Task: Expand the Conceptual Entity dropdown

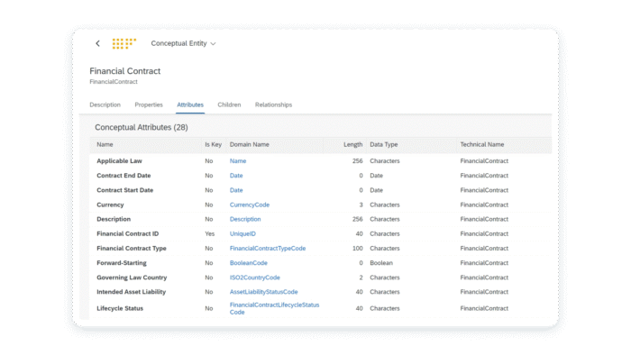Action: tap(184, 43)
